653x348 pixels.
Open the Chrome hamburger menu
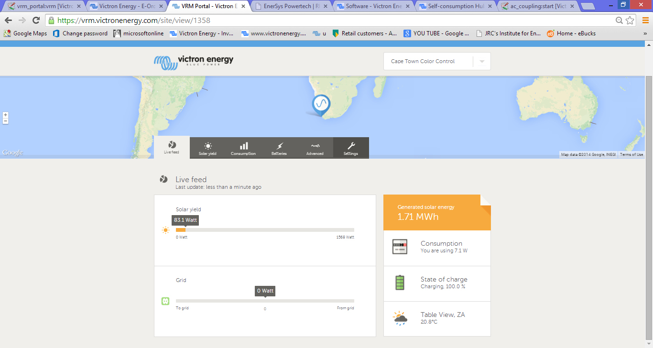coord(645,20)
